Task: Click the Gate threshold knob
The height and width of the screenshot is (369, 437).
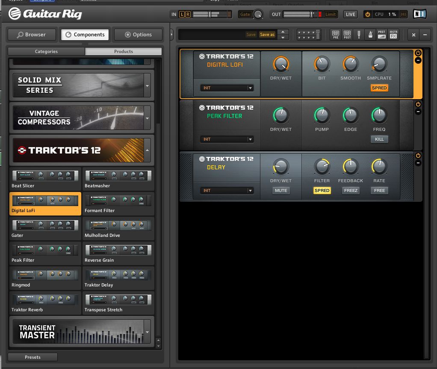Action: pyautogui.click(x=258, y=14)
